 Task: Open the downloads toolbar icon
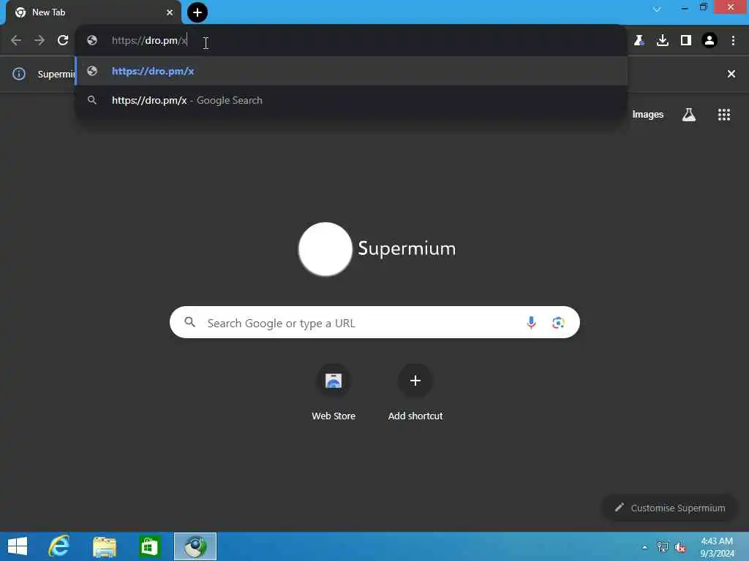[663, 41]
